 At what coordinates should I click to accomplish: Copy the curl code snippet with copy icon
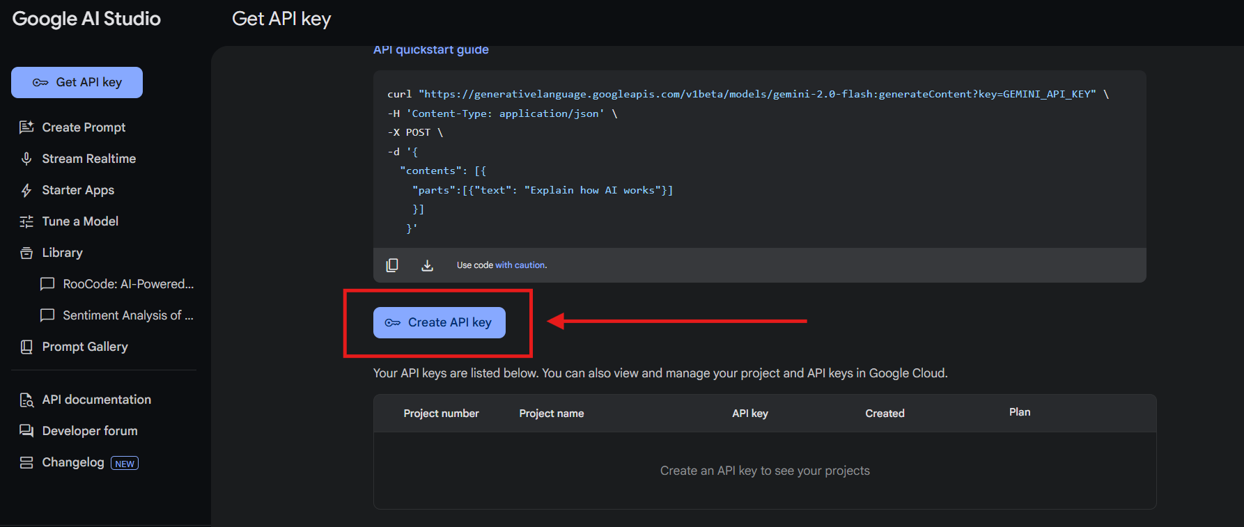pos(392,265)
